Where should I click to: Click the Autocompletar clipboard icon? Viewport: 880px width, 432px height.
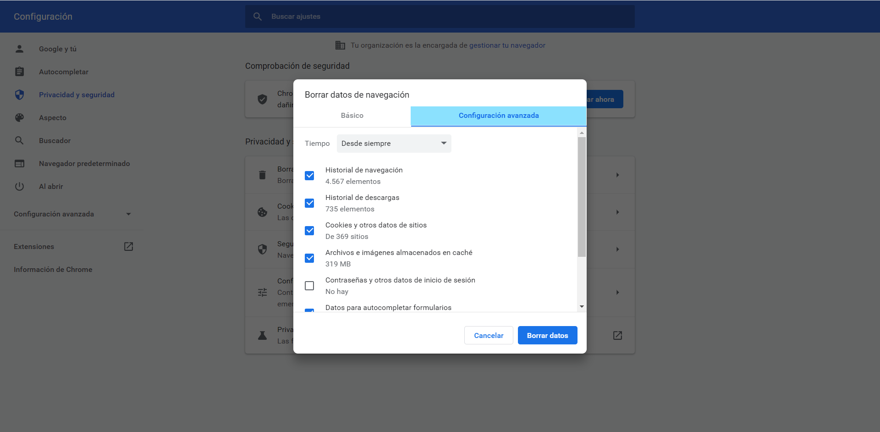19,72
